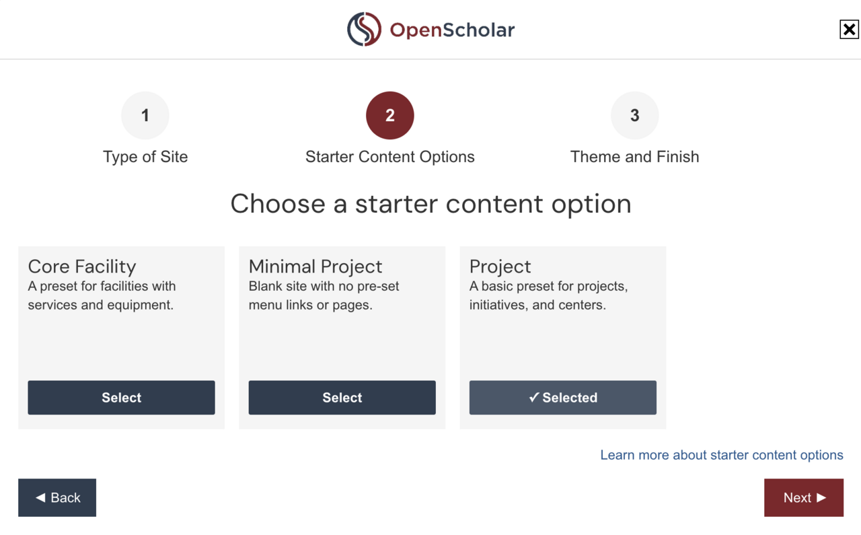This screenshot has width=861, height=535.
Task: Click the OpenScholar swirl logo icon
Action: 364,30
